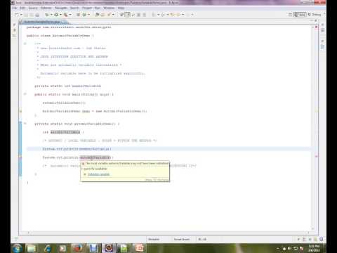Viewport: 337px width, 253px height.
Task: Click the New Java Class icon
Action: point(84,15)
